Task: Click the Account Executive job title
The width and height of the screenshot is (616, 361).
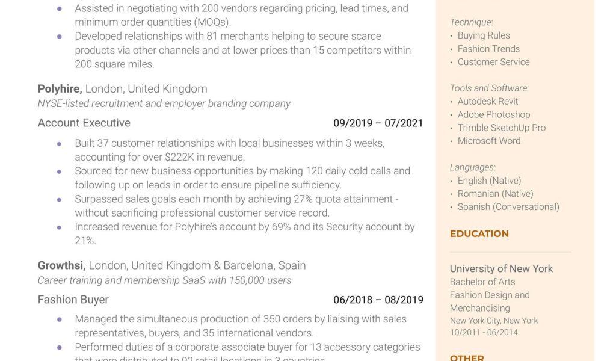Action: click(x=84, y=123)
